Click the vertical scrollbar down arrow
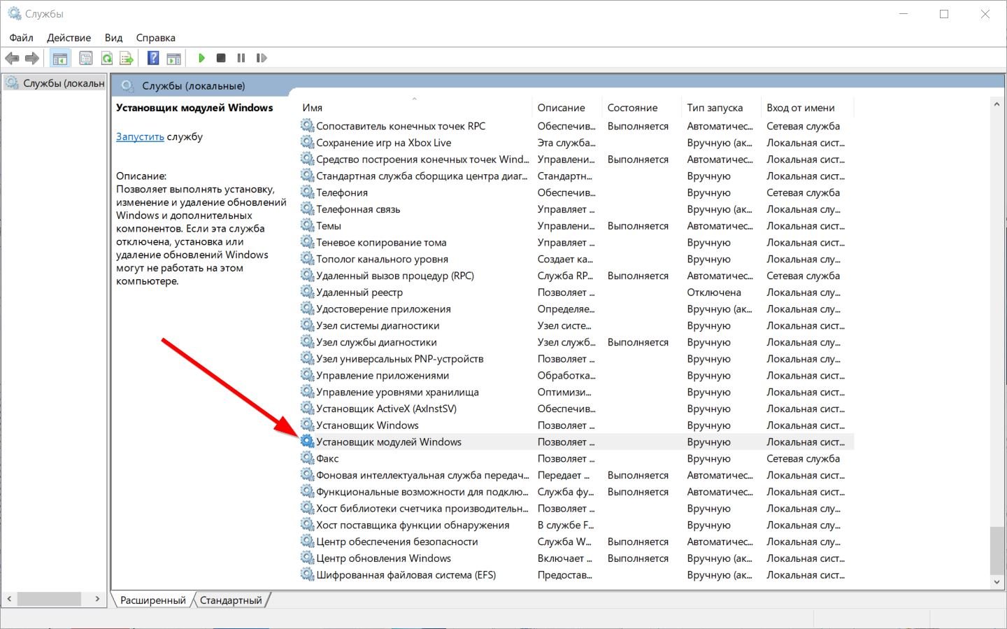This screenshot has height=629, width=1007. click(x=997, y=581)
